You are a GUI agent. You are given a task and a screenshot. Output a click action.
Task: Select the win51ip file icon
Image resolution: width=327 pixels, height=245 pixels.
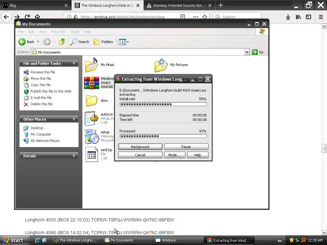tap(92, 154)
